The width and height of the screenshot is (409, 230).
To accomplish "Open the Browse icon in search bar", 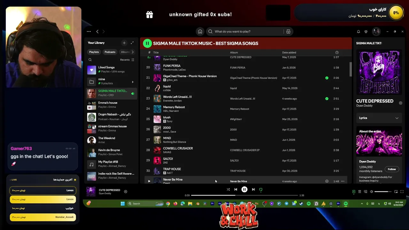I will click(288, 31).
